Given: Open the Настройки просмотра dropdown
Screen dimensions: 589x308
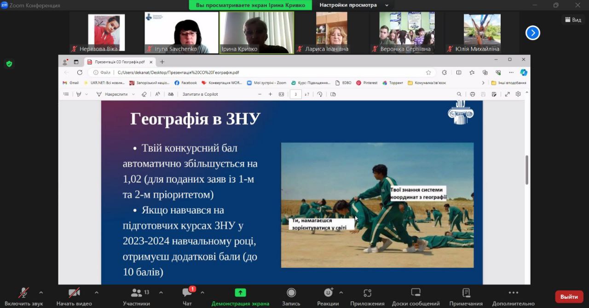Looking at the screenshot, I should tap(354, 5).
